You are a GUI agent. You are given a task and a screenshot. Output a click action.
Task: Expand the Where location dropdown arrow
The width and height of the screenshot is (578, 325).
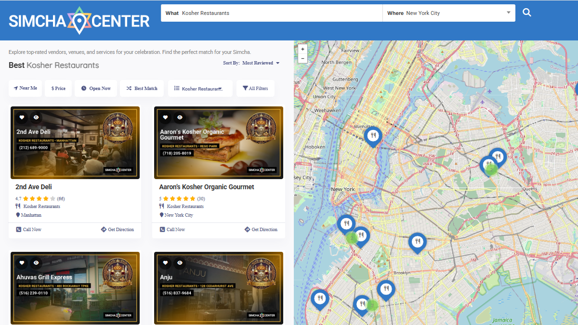pyautogui.click(x=509, y=13)
